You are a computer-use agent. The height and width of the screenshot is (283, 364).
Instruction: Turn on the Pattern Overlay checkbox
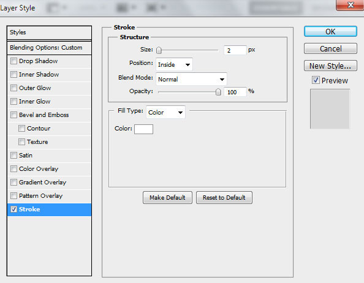click(x=13, y=195)
